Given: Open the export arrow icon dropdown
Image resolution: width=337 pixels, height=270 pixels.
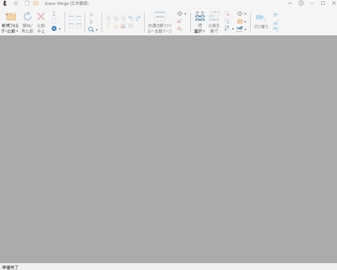Looking at the screenshot, I should pyautogui.click(x=245, y=30).
